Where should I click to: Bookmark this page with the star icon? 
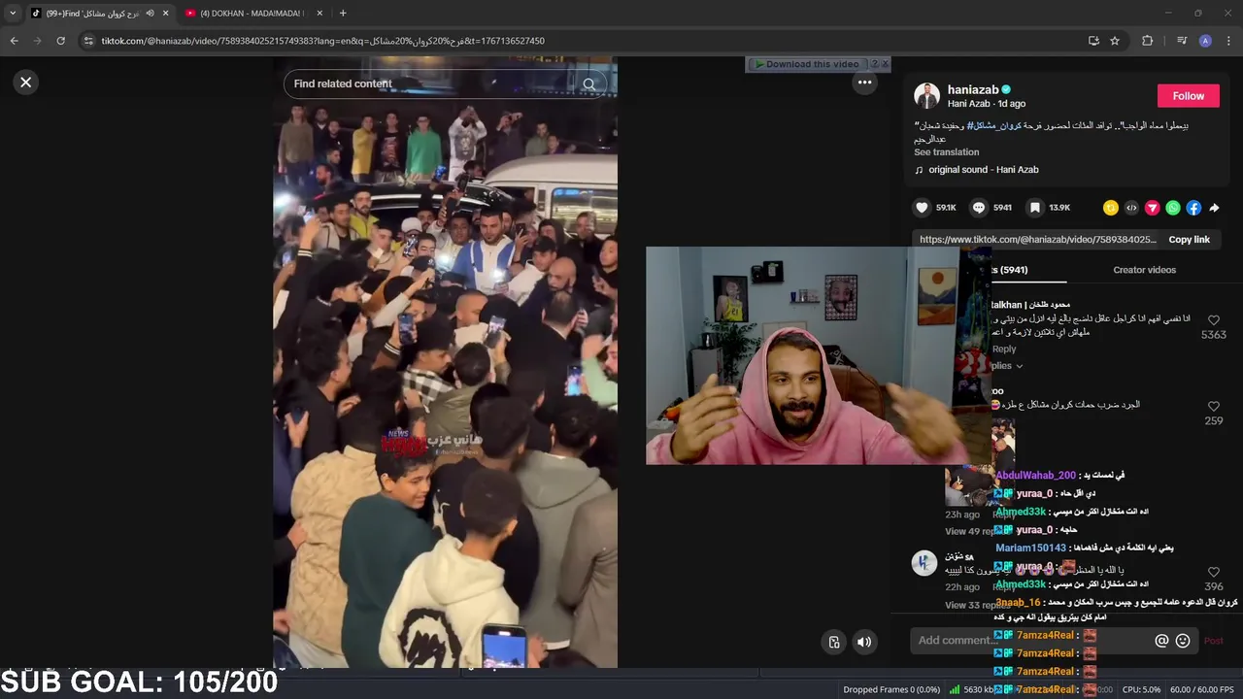pos(1115,41)
